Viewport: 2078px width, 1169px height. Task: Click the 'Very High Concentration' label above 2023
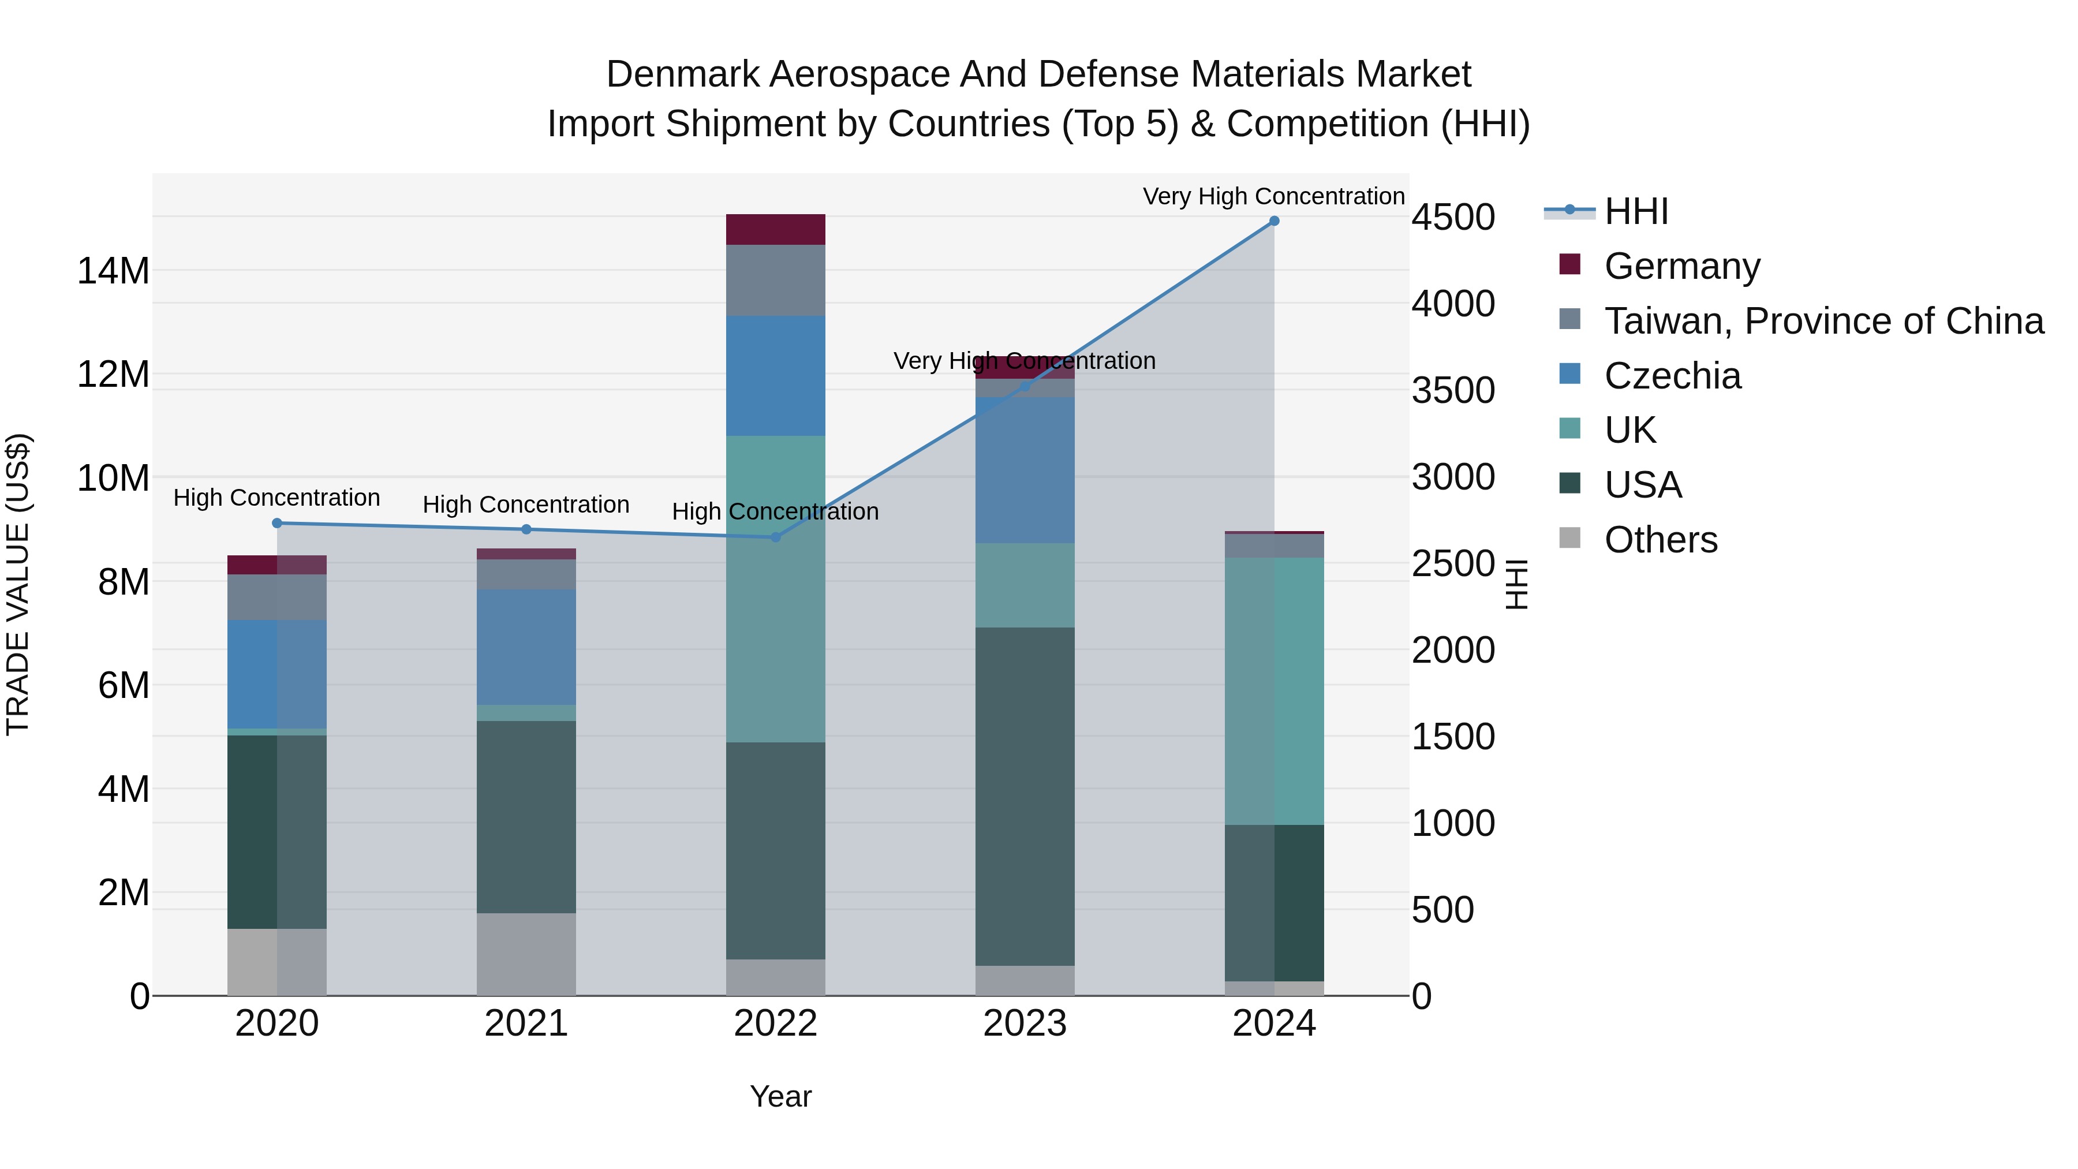coord(1025,361)
